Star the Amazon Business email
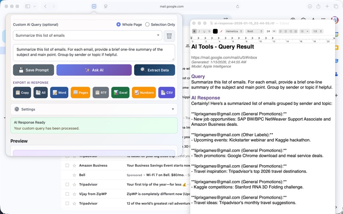This screenshot has height=214, width=343. tap(74, 166)
